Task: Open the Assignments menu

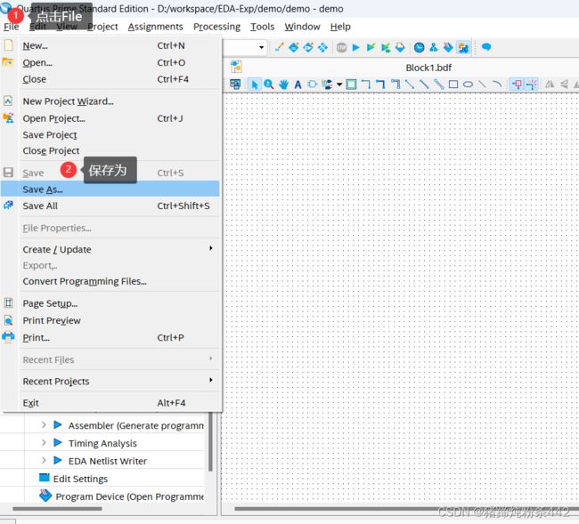Action: tap(156, 27)
